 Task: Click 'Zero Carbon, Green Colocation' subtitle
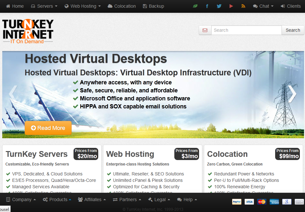click(x=235, y=164)
